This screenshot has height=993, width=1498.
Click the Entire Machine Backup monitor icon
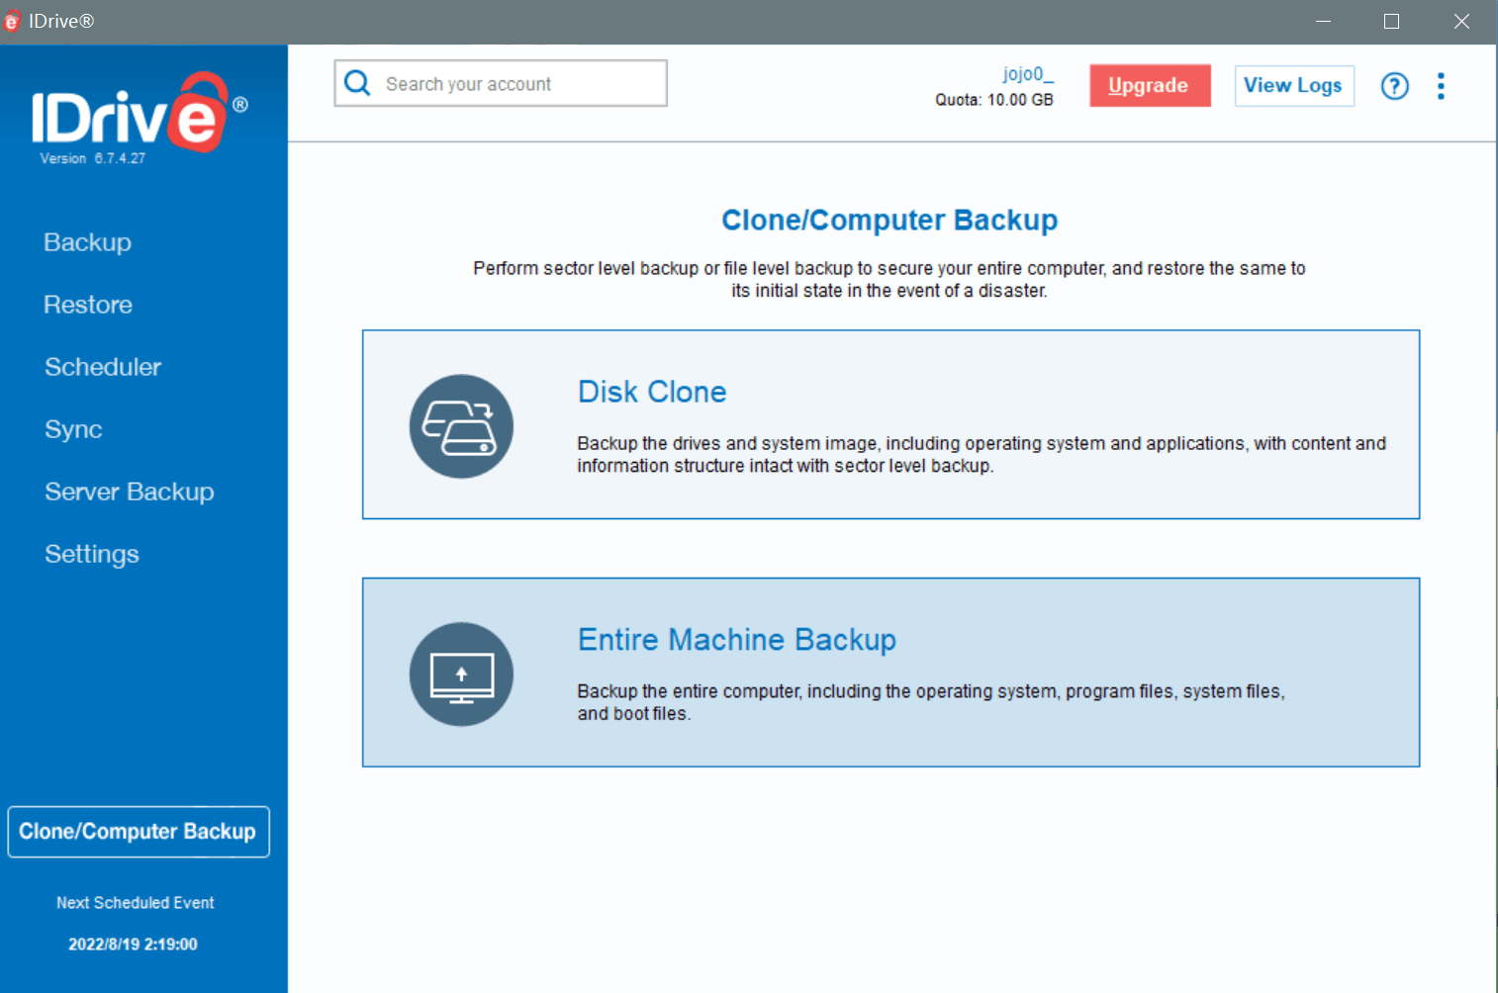(461, 675)
